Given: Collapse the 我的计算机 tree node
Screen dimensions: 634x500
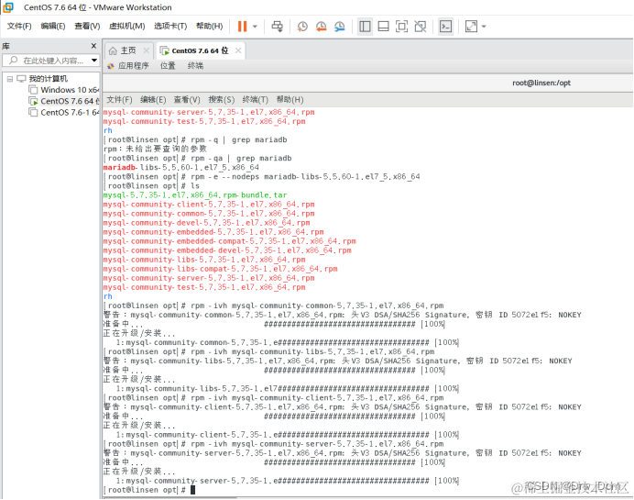Looking at the screenshot, I should pos(10,79).
